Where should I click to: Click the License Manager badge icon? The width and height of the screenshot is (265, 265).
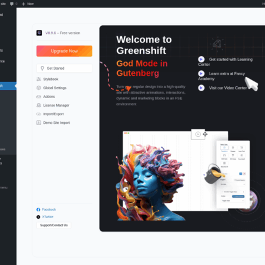point(39,105)
